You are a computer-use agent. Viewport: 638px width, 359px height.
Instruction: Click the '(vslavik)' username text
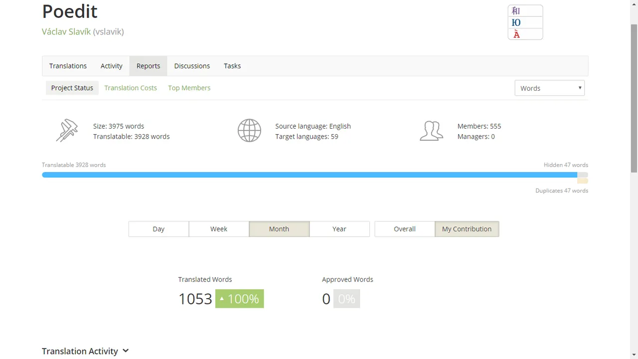pyautogui.click(x=108, y=31)
